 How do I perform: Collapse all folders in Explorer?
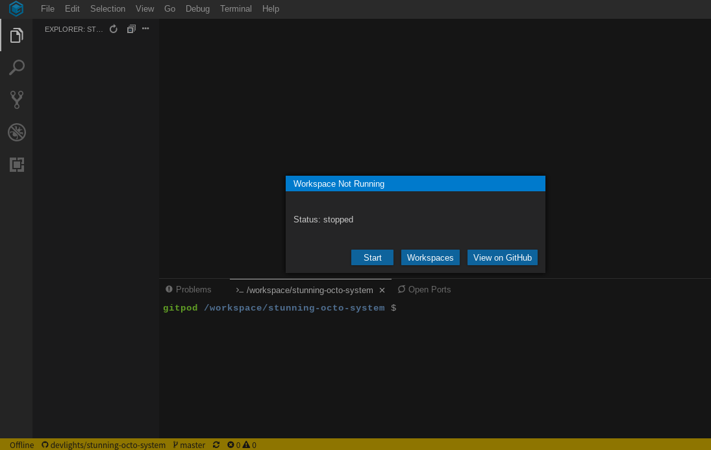(x=131, y=29)
